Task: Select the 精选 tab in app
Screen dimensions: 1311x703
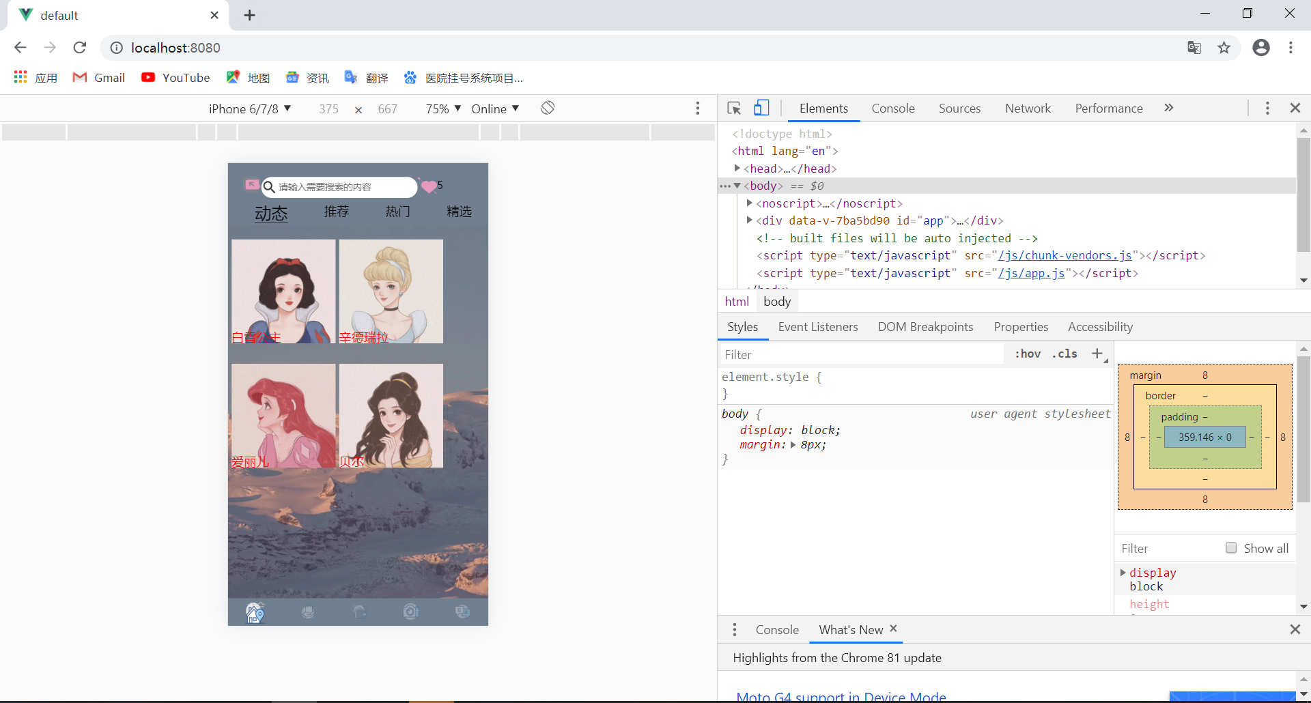Action: 459,212
